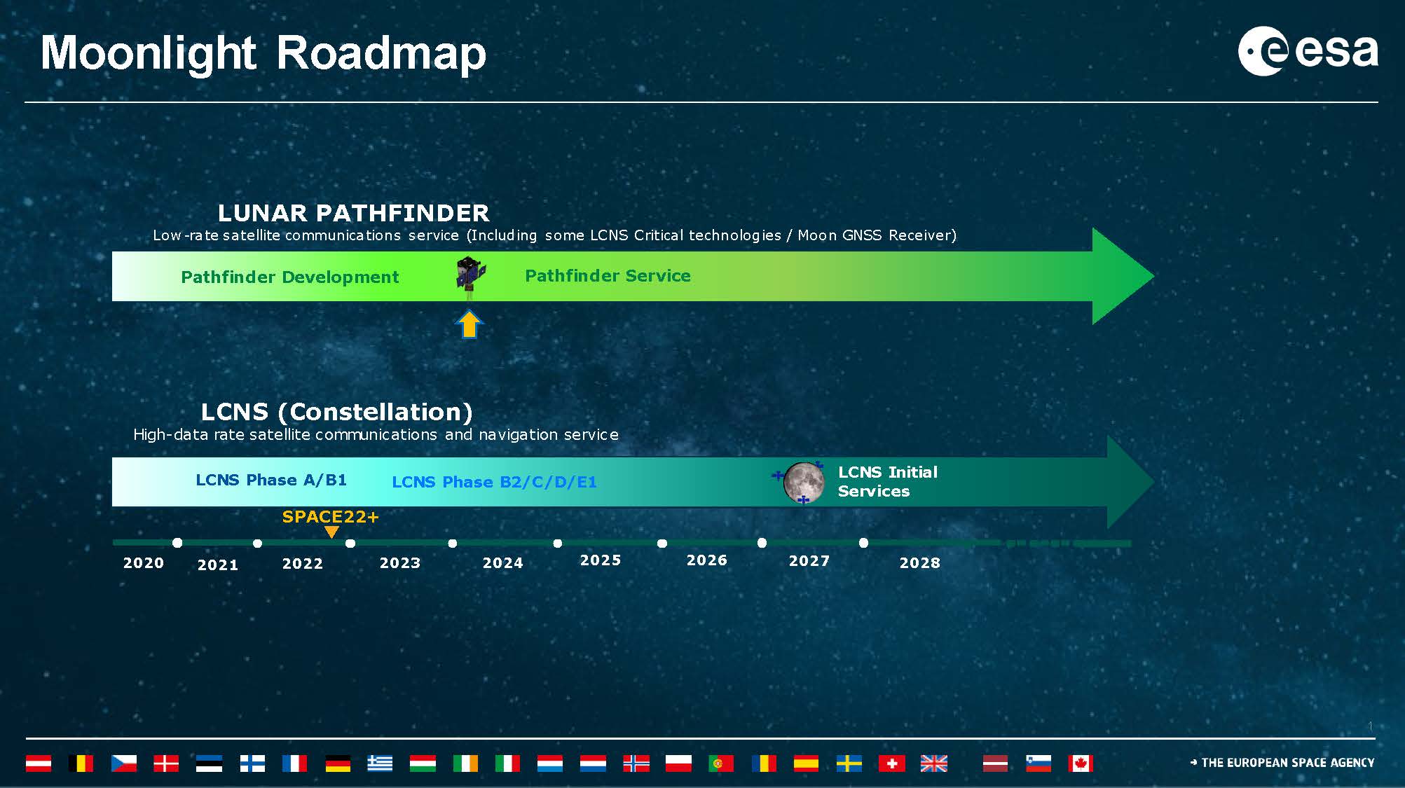This screenshot has width=1405, height=788.
Task: Click the Slovenia flag
Action: pyautogui.click(x=1039, y=763)
